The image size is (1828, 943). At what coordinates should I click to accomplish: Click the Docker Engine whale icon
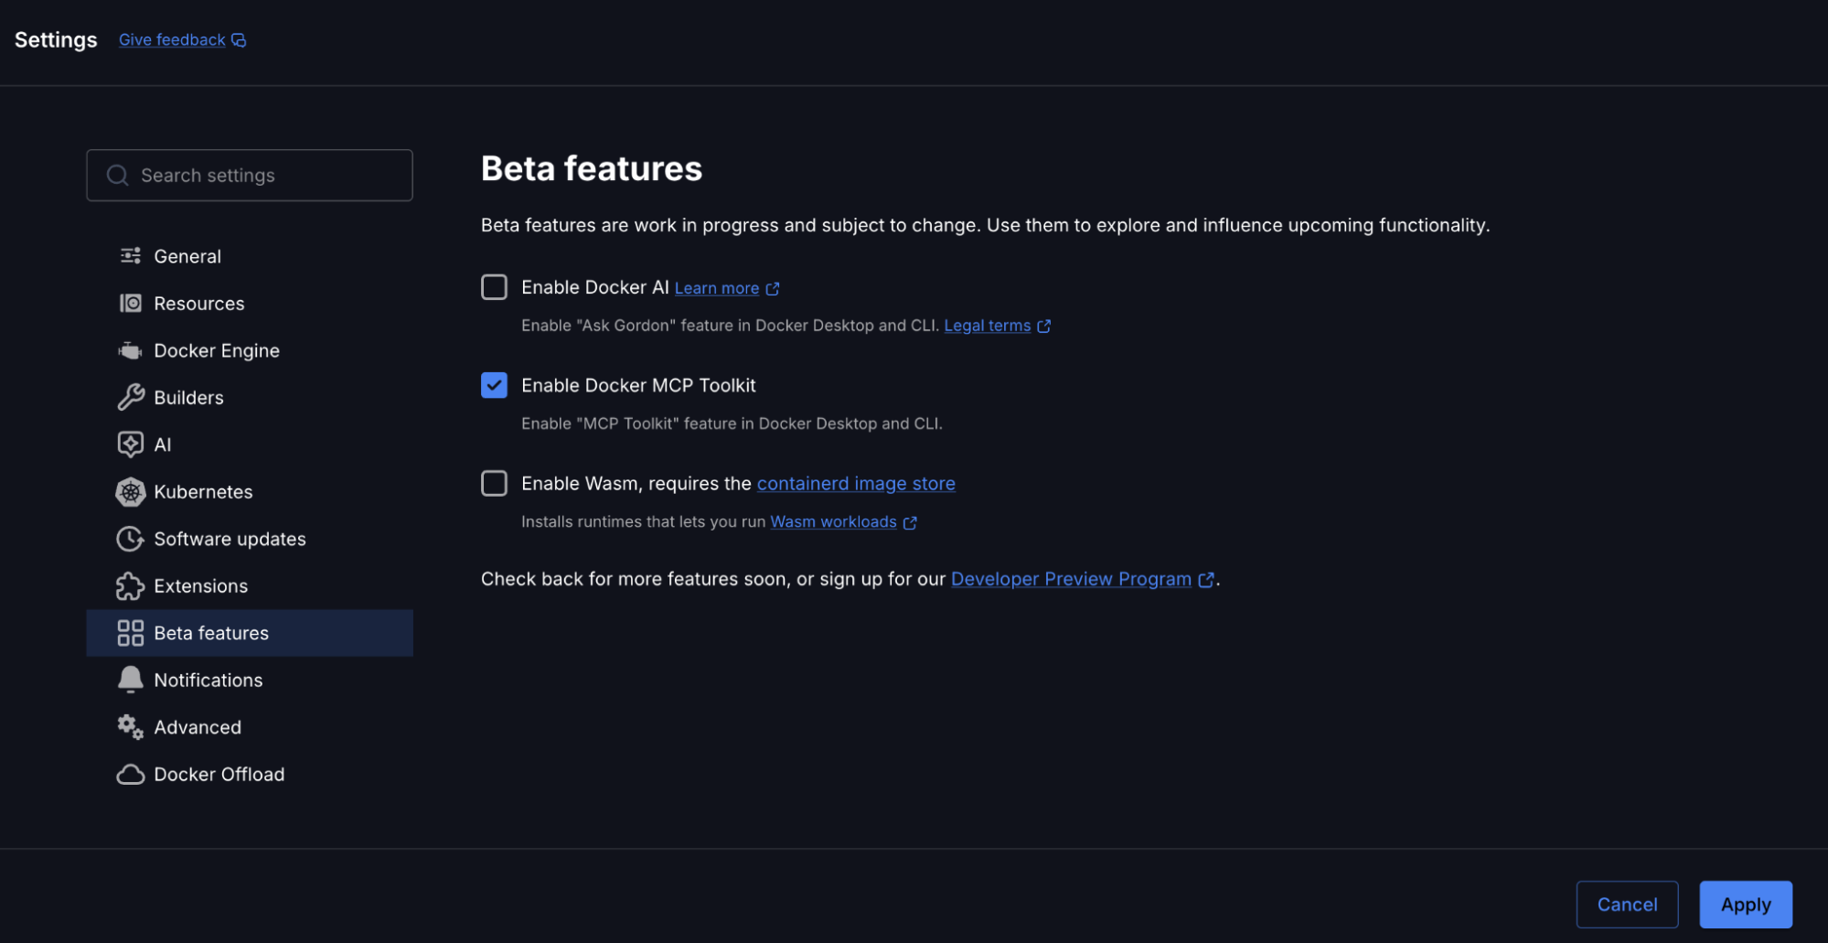point(131,351)
